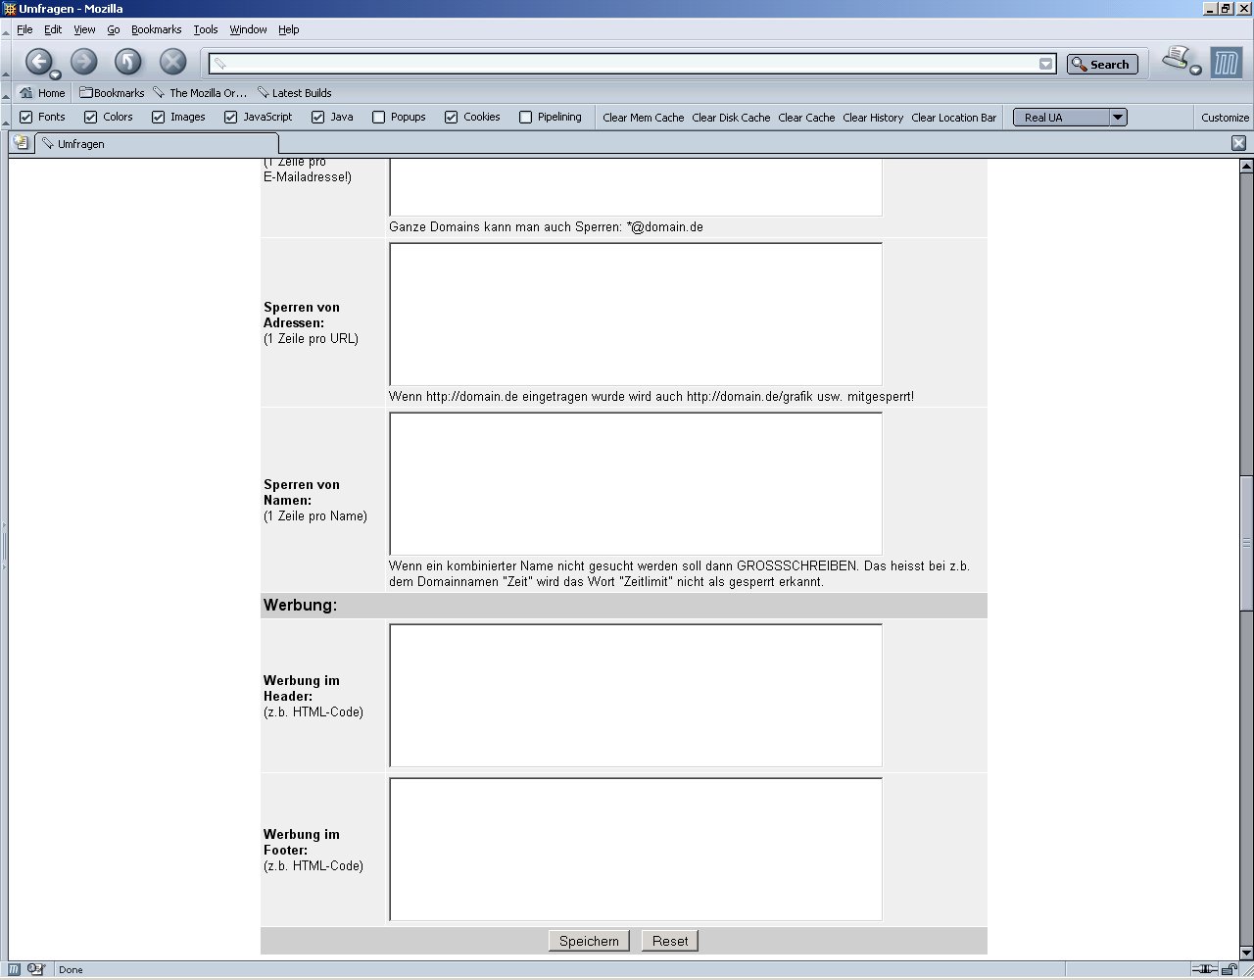
Task: Open the Print button dropdown arrow
Action: tap(1195, 70)
